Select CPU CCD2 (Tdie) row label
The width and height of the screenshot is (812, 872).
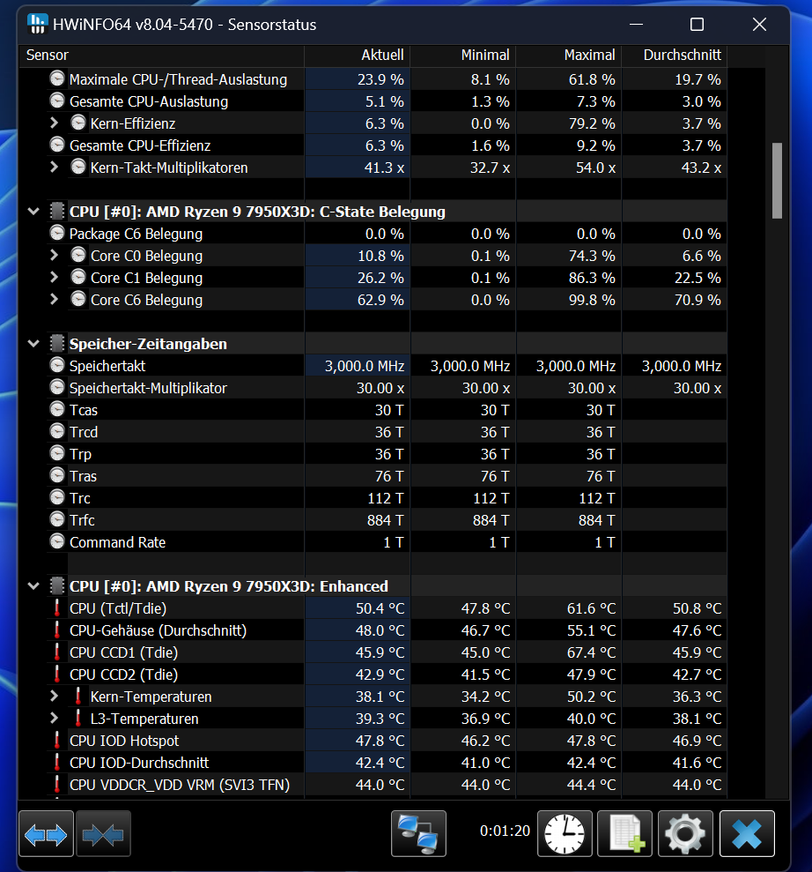124,674
